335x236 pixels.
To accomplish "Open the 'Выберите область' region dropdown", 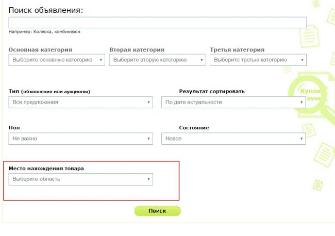I will pos(81,179).
